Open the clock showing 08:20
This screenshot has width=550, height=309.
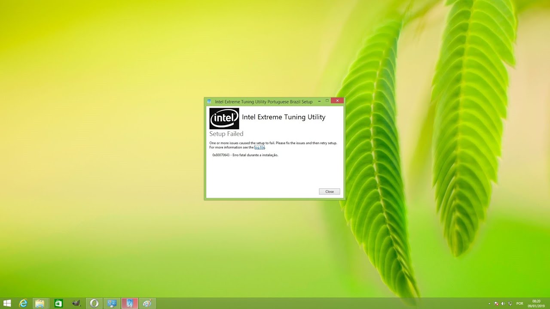pos(536,303)
